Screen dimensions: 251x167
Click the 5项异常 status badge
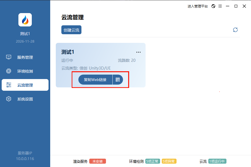[x=169, y=161]
